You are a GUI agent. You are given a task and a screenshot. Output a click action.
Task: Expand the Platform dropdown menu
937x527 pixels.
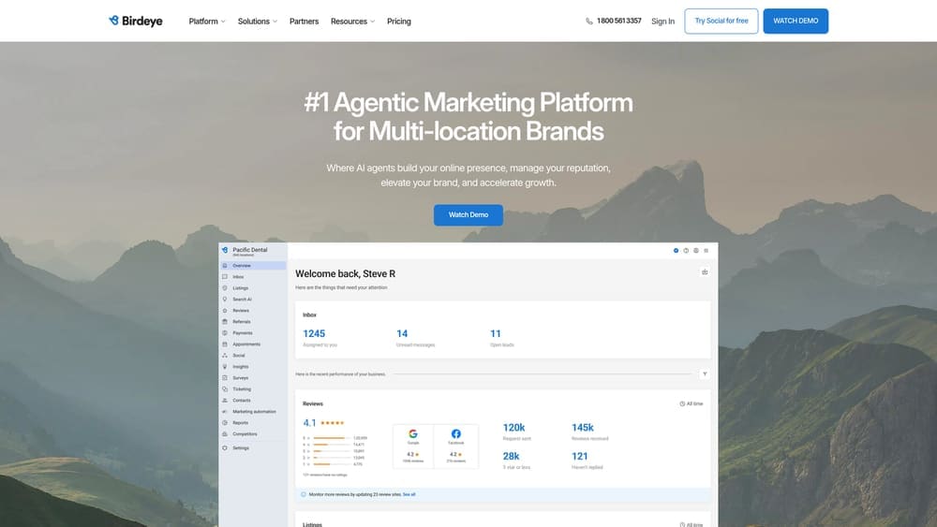pyautogui.click(x=206, y=21)
